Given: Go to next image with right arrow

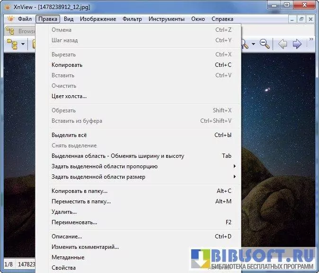Looking at the screenshot, I should click(x=297, y=44).
